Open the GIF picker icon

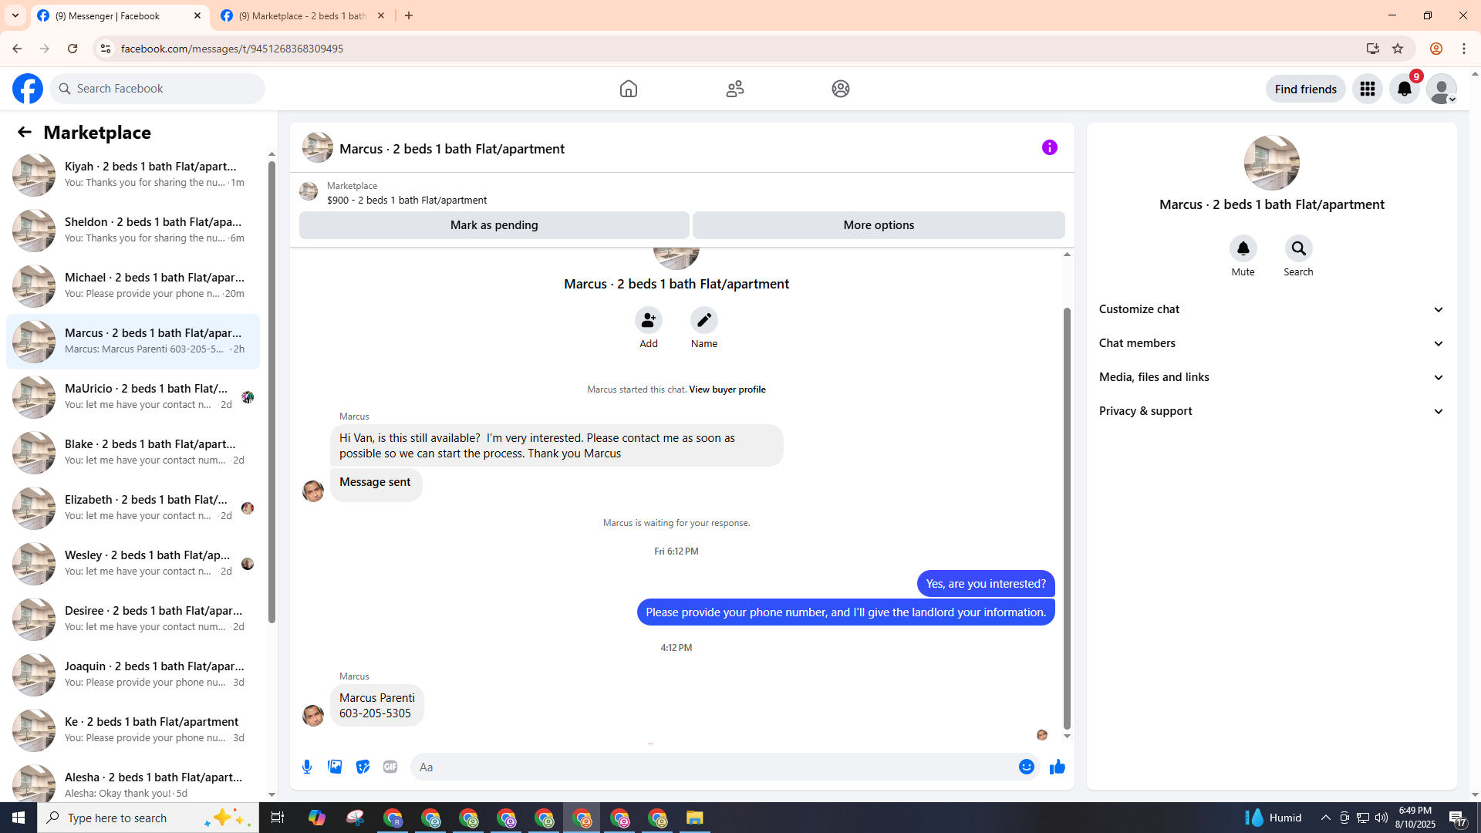tap(390, 767)
